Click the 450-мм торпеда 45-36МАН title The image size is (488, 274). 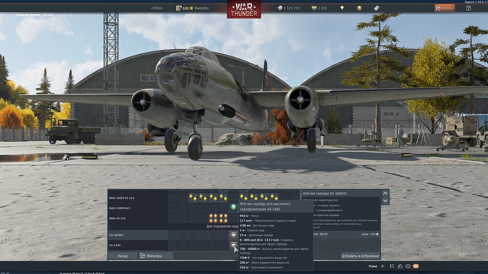tap(325, 194)
